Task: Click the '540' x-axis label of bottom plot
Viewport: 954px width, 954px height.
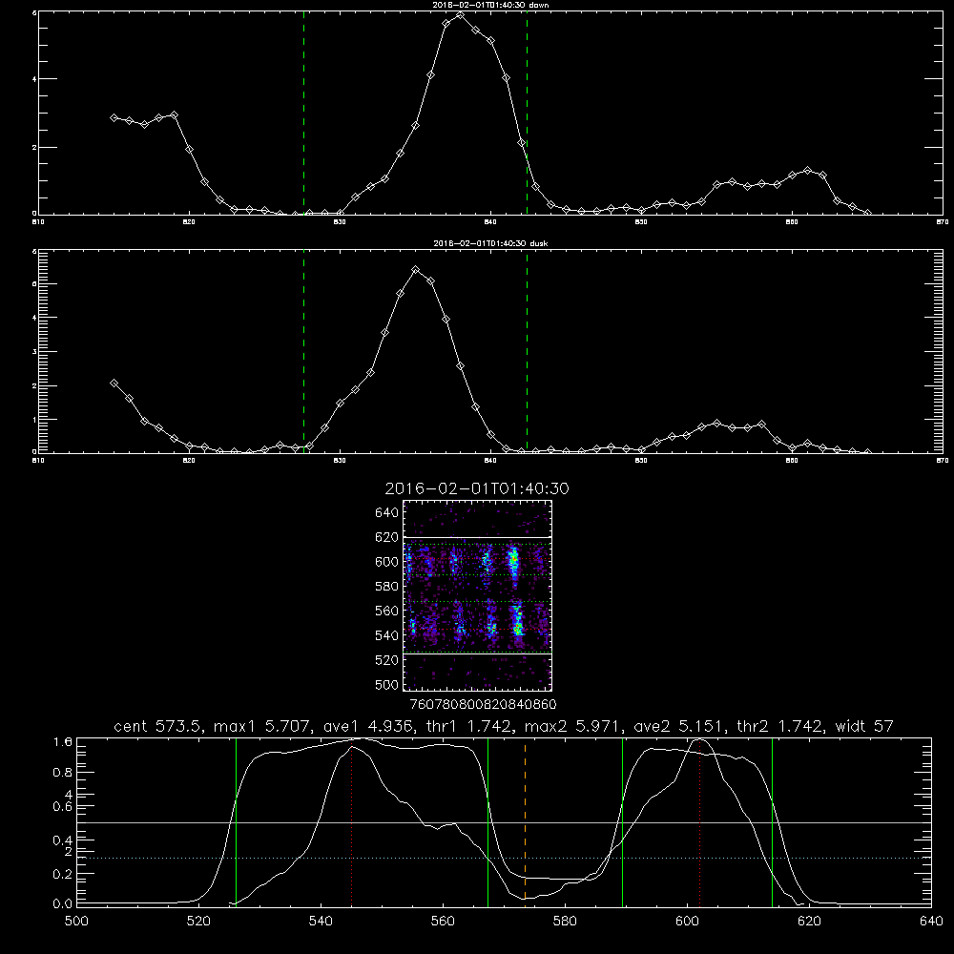Action: 321,922
